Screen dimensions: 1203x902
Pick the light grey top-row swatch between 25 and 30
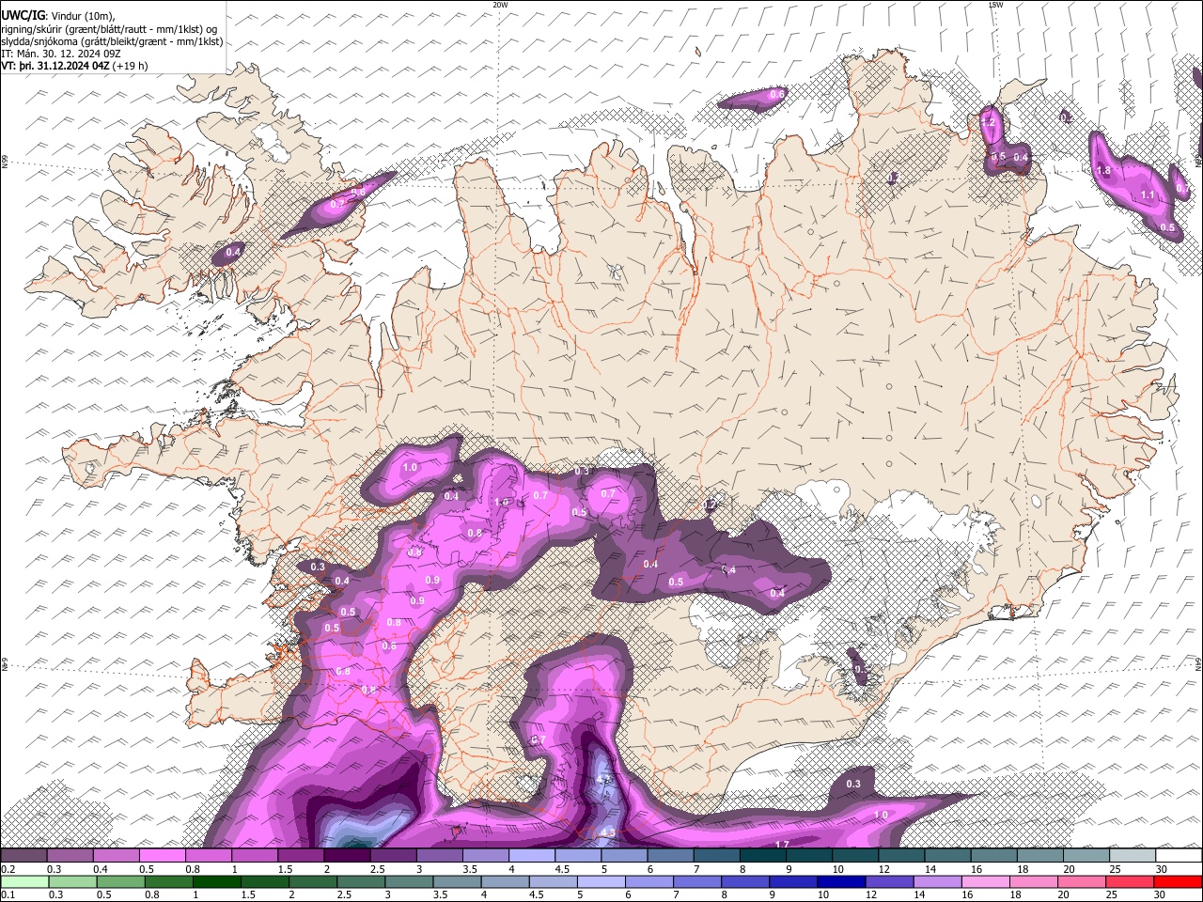[x=1133, y=855]
